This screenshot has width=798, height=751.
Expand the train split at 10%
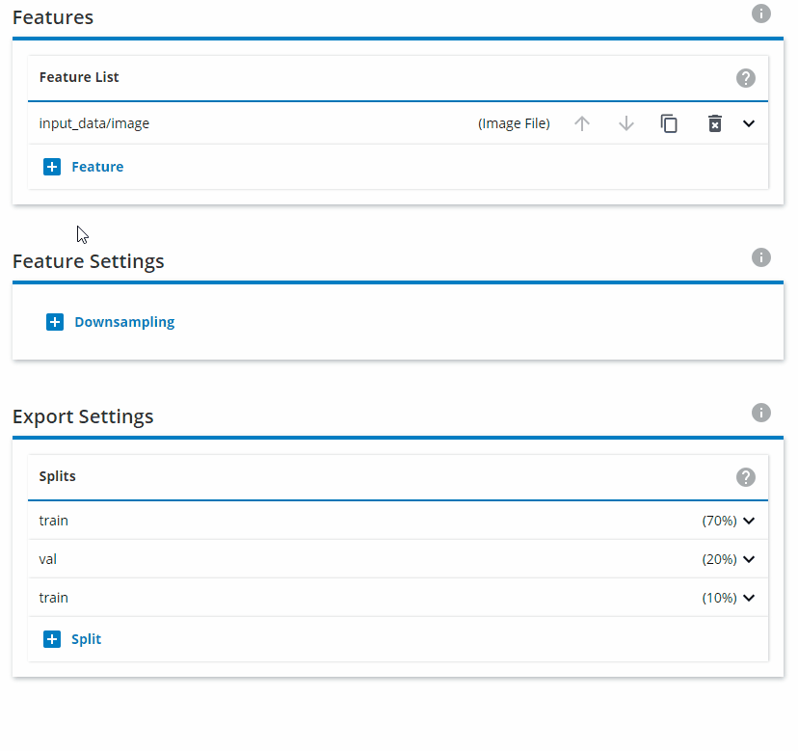(749, 598)
